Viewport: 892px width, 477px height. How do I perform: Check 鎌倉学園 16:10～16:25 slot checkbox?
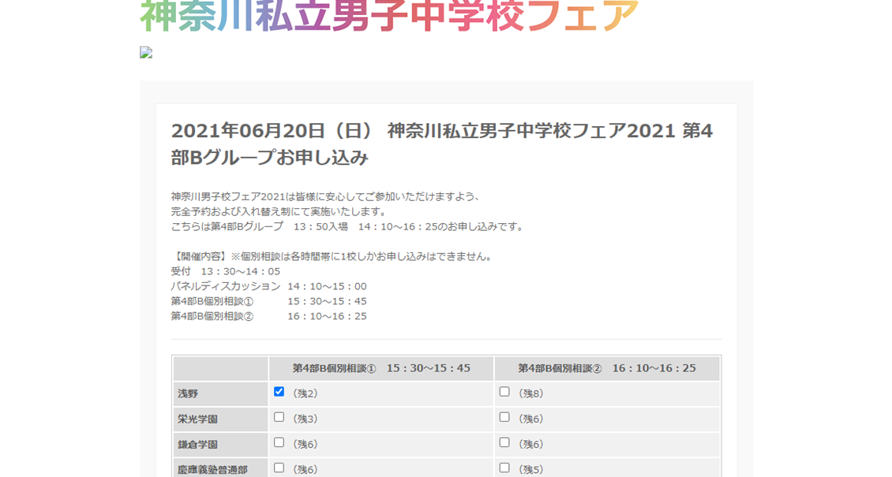pos(504,442)
